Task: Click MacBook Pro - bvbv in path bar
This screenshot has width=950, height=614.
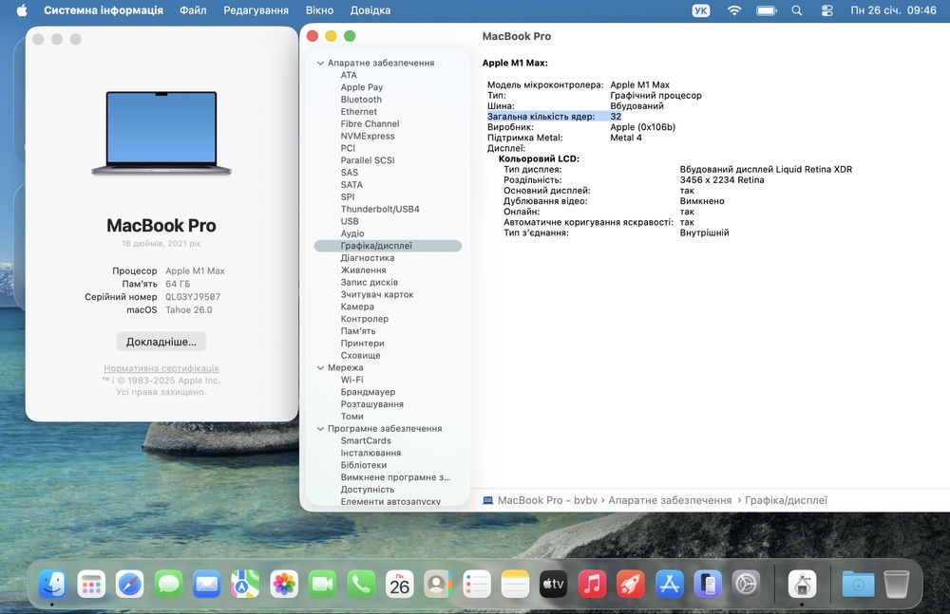Action: [x=540, y=500]
